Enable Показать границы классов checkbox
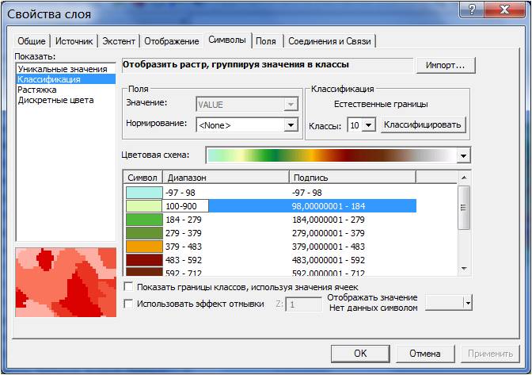The width and height of the screenshot is (532, 375). (x=128, y=287)
